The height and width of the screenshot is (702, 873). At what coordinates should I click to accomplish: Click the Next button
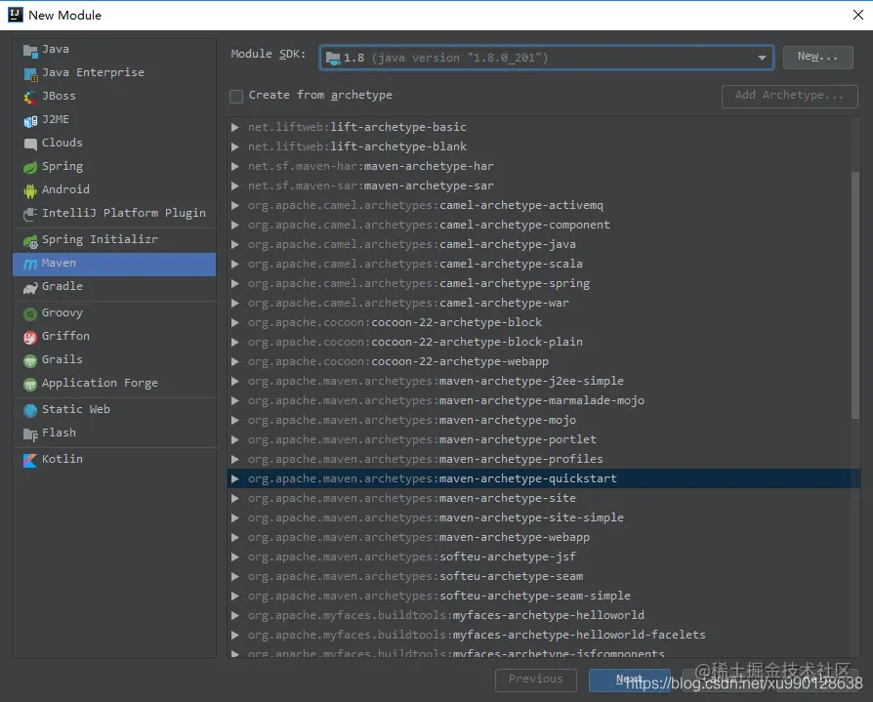(630, 680)
